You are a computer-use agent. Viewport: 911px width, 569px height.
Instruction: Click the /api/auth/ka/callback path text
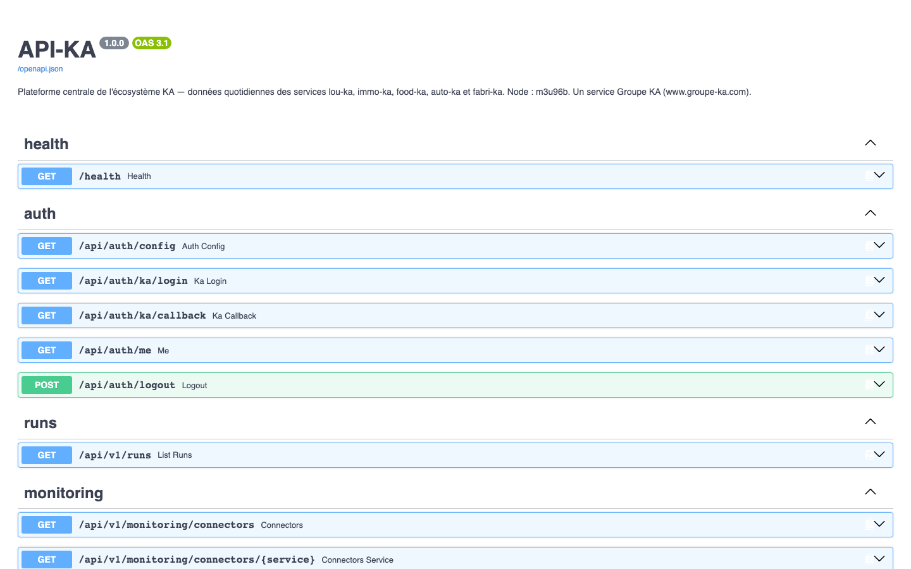[142, 315]
